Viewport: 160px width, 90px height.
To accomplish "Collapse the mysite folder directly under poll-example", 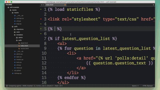I will [10, 10].
